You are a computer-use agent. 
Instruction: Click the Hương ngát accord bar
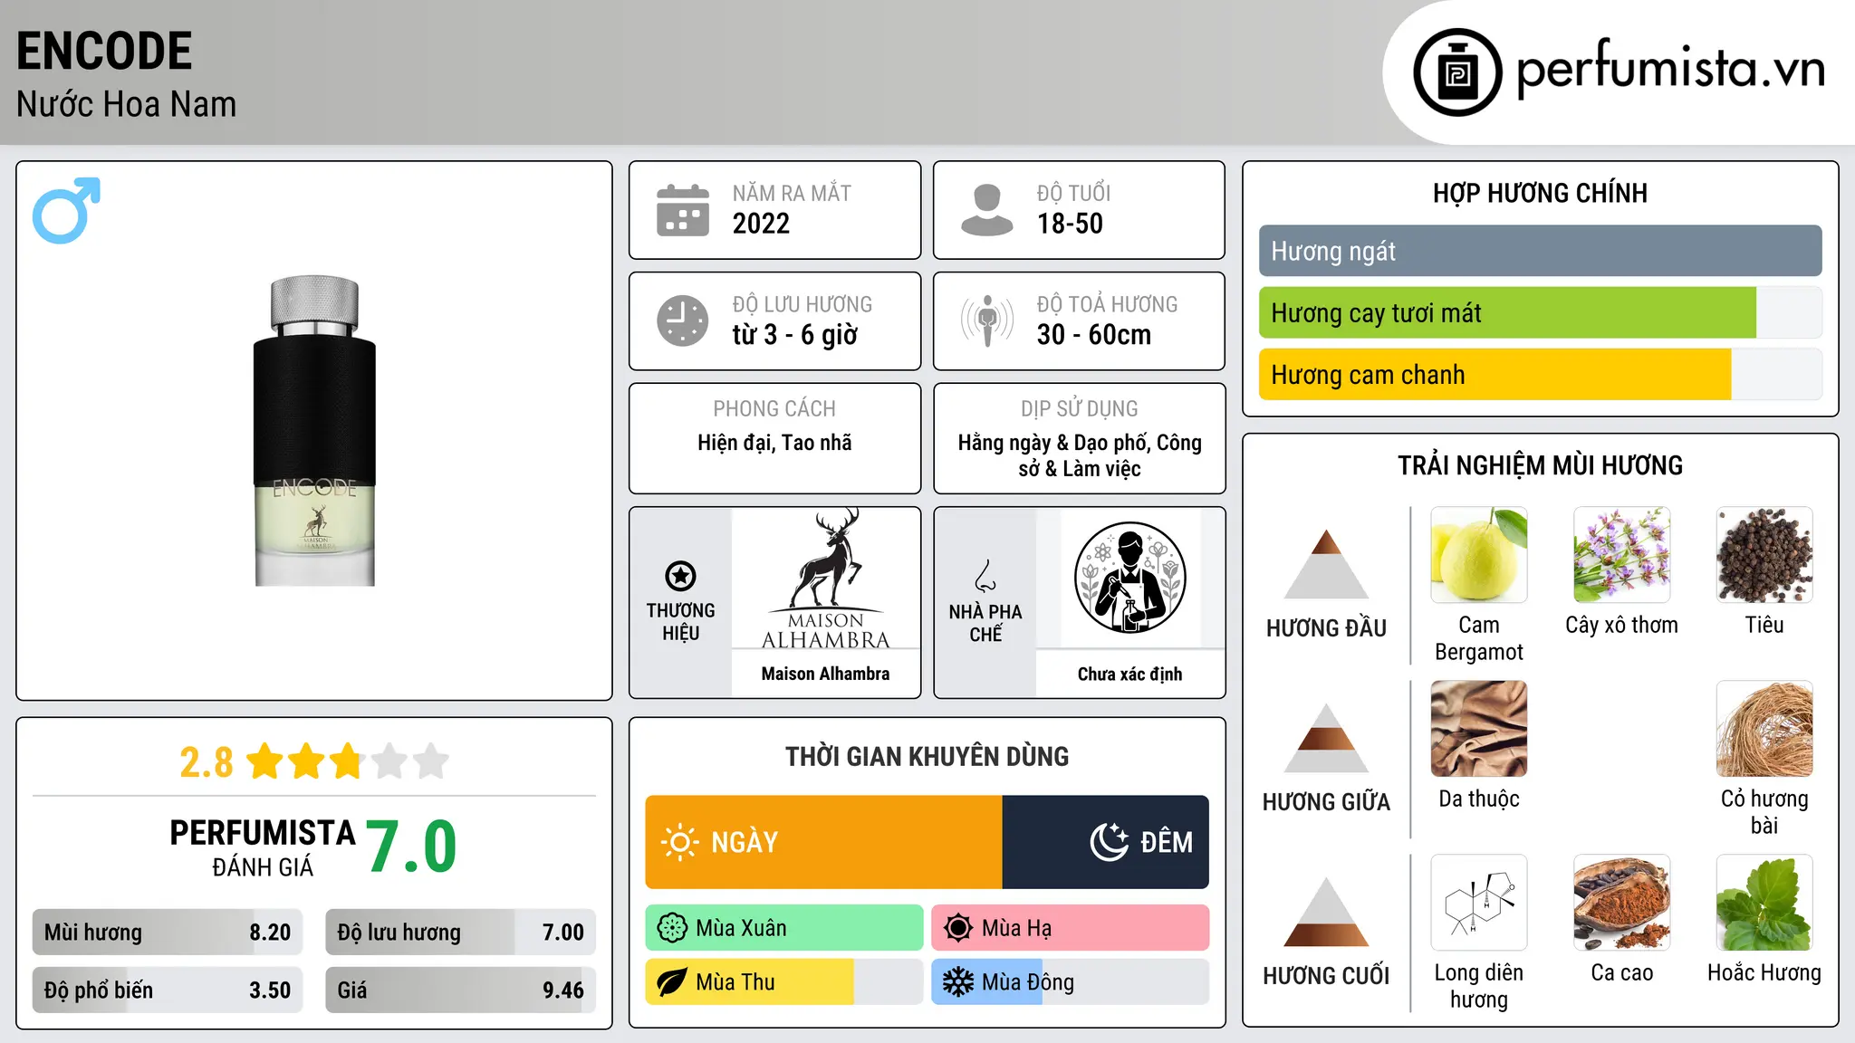[1541, 251]
